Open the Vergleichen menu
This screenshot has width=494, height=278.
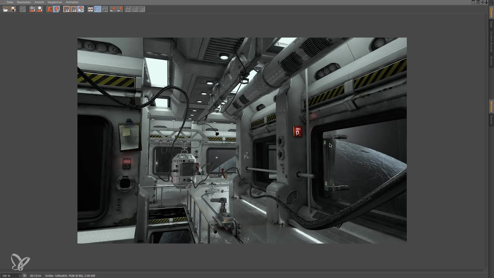point(55,2)
